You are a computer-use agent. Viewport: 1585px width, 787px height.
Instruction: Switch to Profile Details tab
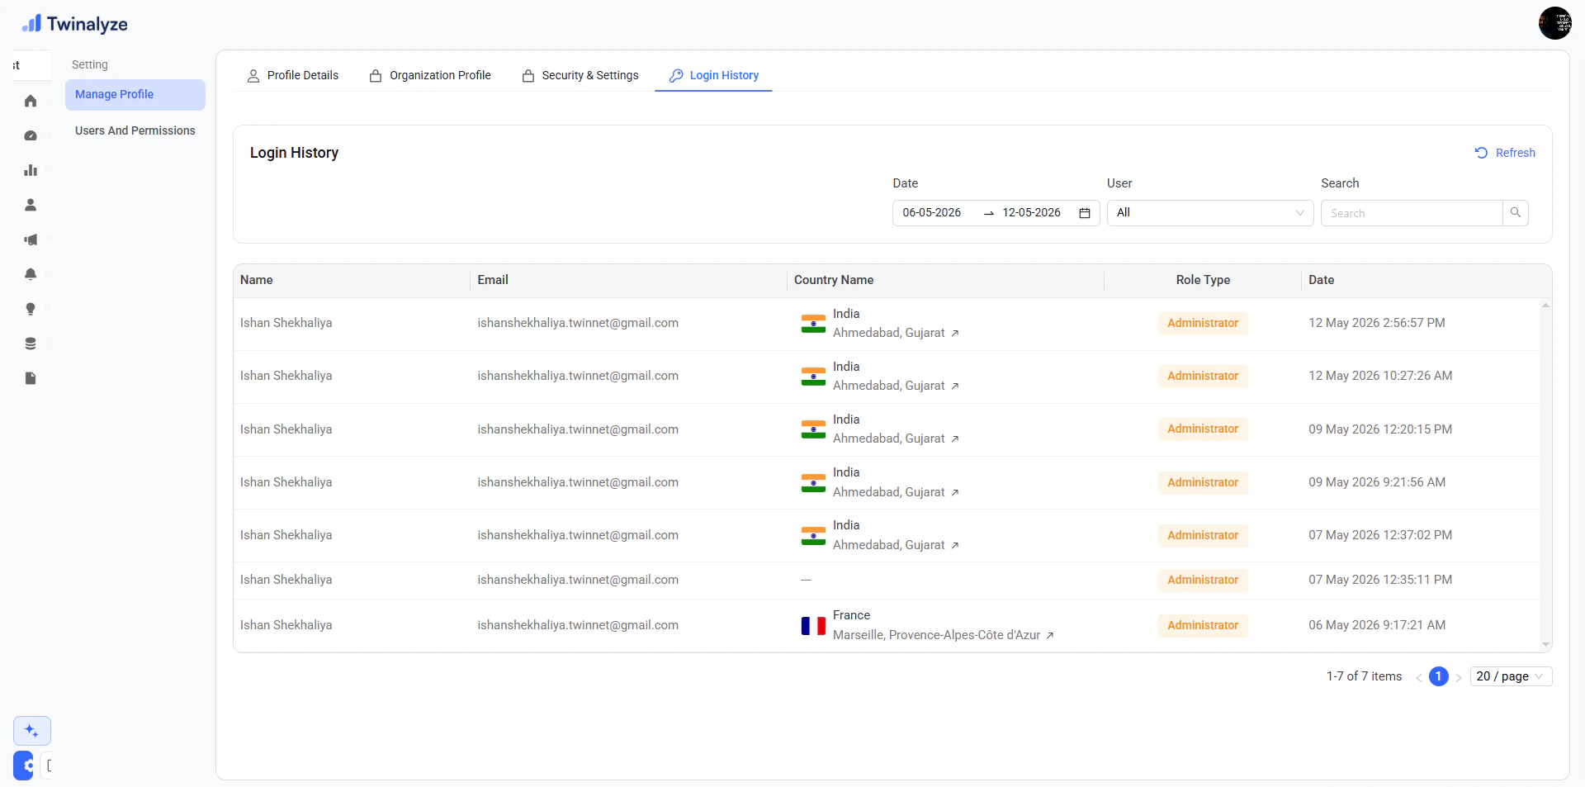pyautogui.click(x=293, y=75)
